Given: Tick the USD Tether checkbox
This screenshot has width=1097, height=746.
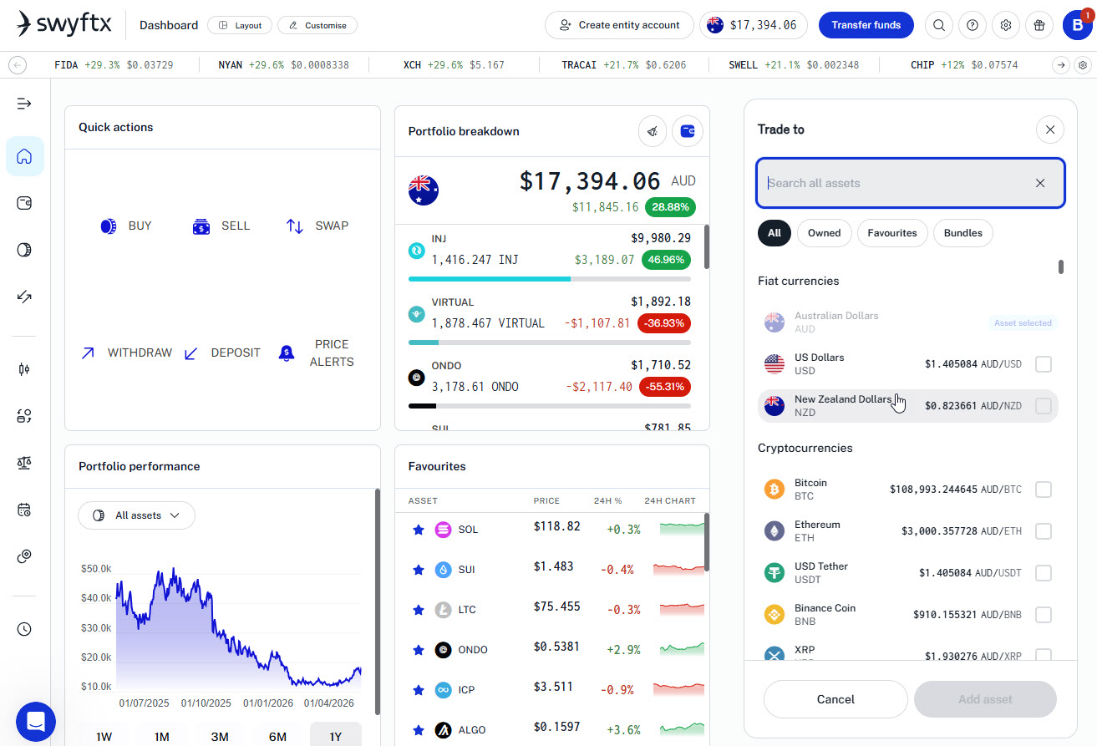Looking at the screenshot, I should tap(1044, 573).
